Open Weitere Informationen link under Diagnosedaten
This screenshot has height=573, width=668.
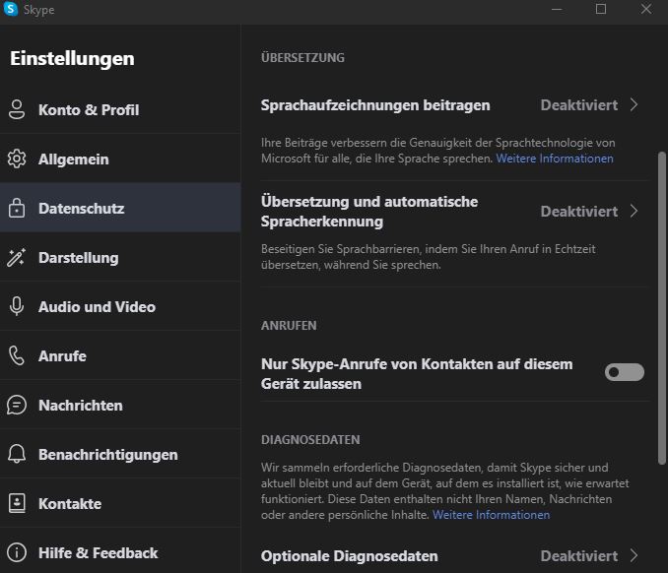[491, 515]
